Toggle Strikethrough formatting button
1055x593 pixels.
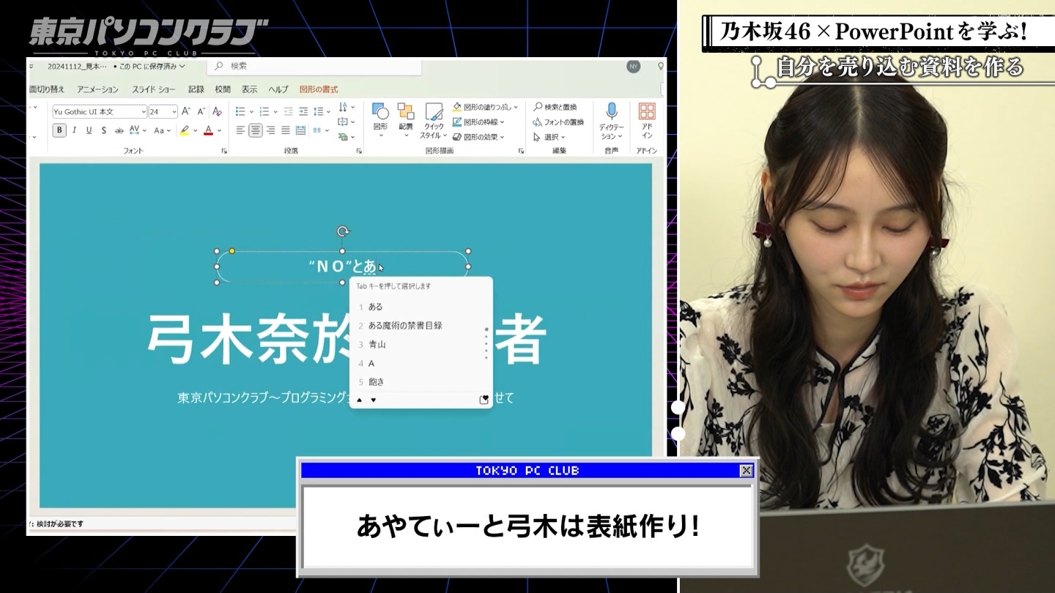pos(119,130)
